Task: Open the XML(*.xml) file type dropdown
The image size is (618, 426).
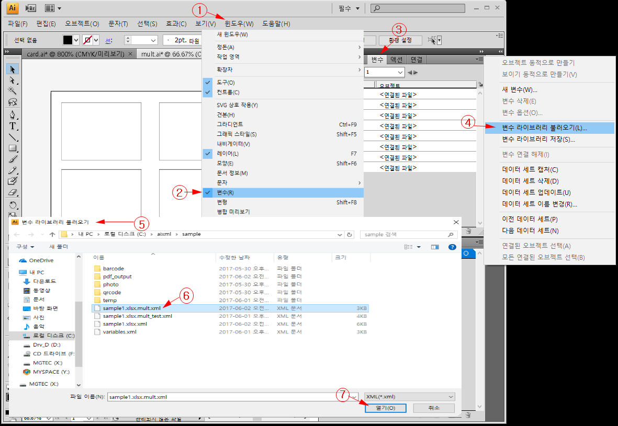Action: [x=410, y=397]
